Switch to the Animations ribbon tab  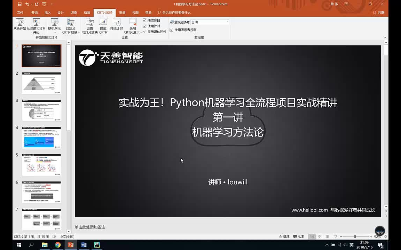[x=86, y=12]
